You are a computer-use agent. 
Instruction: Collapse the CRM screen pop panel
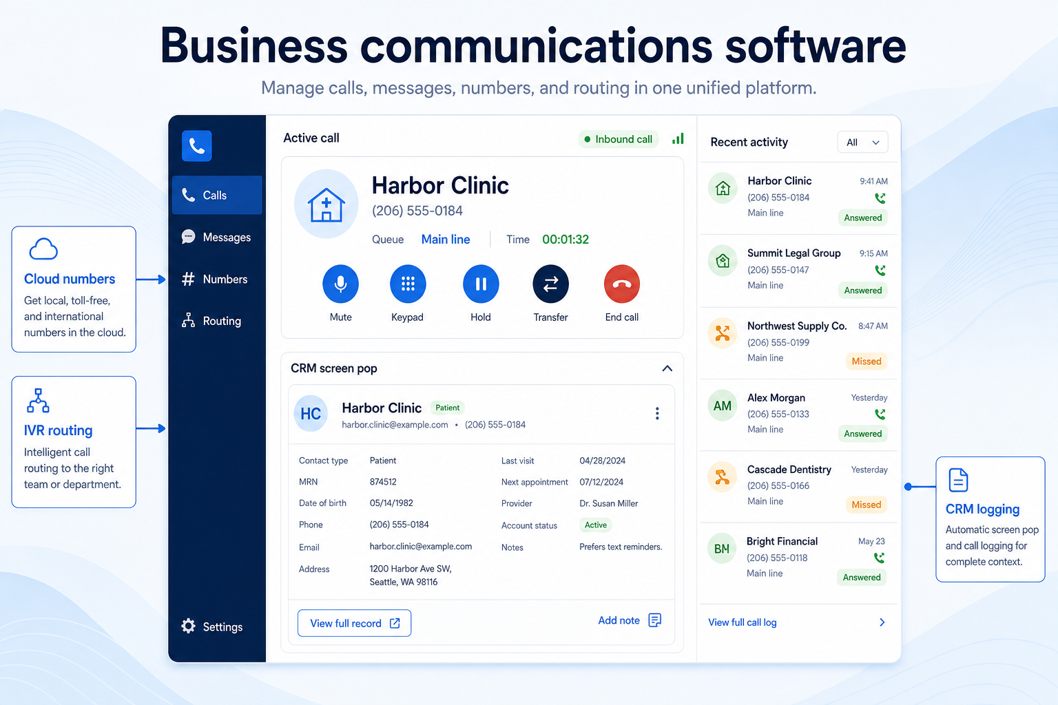667,368
